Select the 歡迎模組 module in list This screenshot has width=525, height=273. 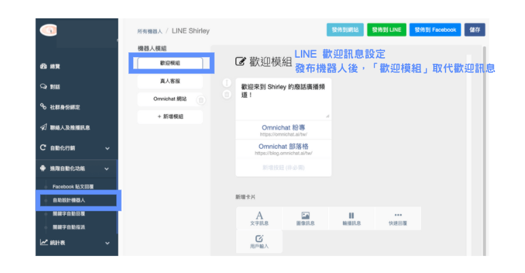pos(170,63)
